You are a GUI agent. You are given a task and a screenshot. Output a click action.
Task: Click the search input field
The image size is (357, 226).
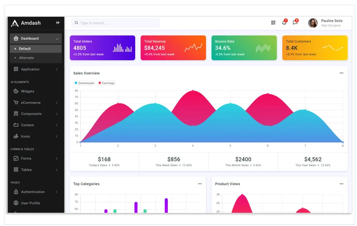(x=116, y=23)
